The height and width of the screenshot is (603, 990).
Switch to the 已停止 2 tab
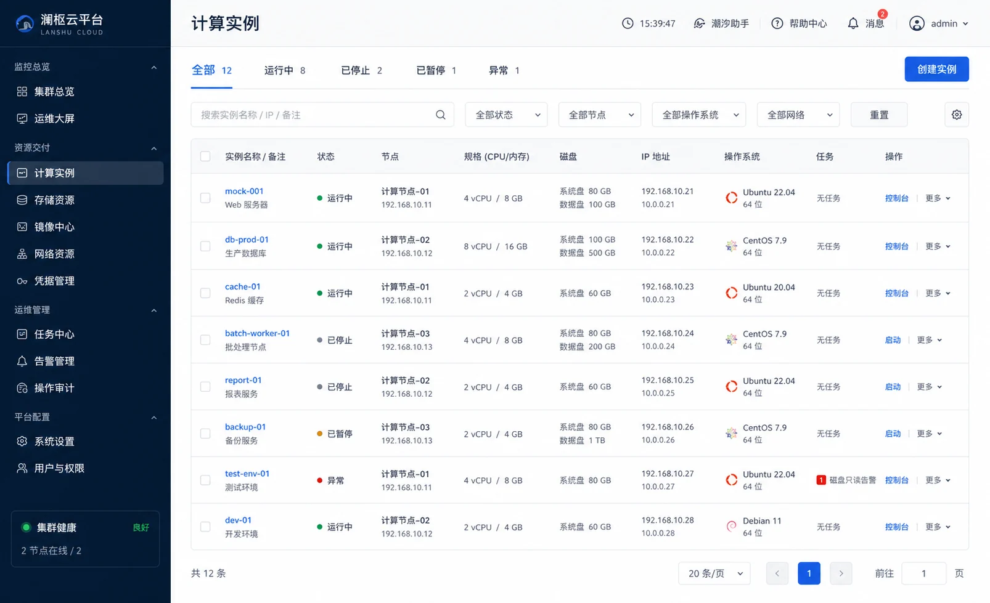tap(361, 70)
